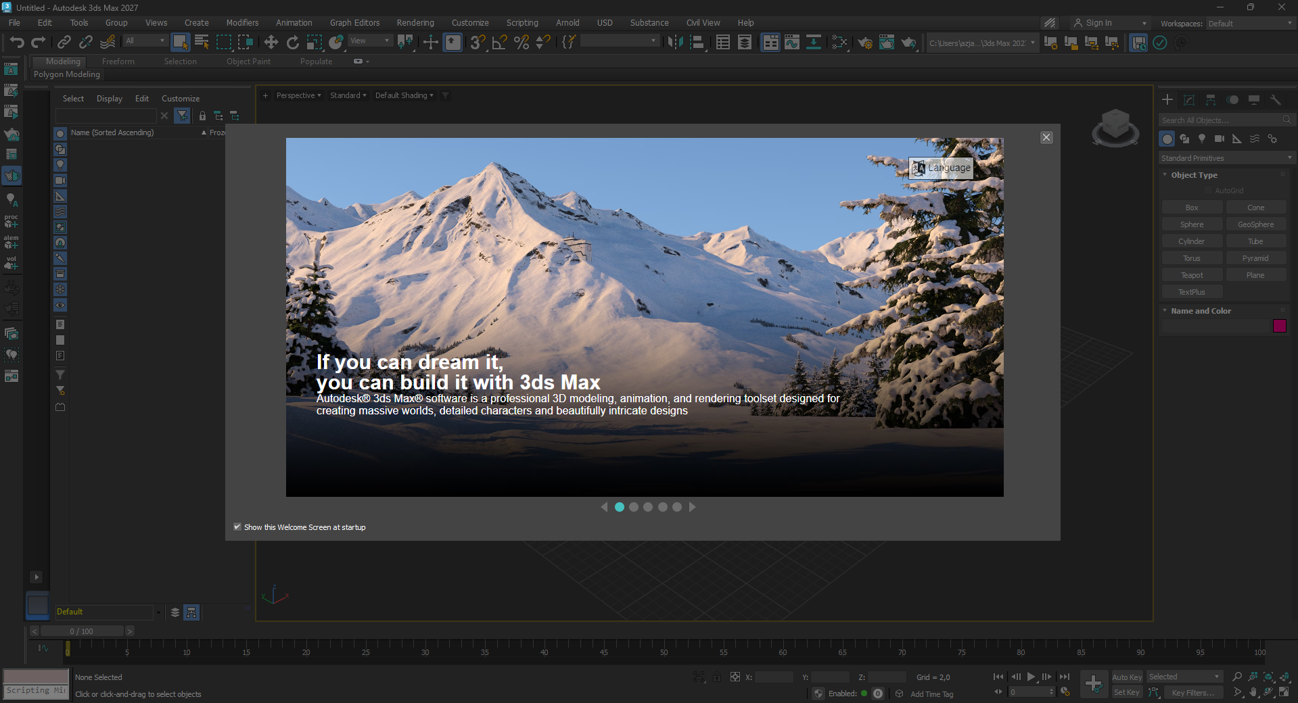Image resolution: width=1298 pixels, height=703 pixels.
Task: Choose the Select and Scale tool
Action: coord(315,43)
